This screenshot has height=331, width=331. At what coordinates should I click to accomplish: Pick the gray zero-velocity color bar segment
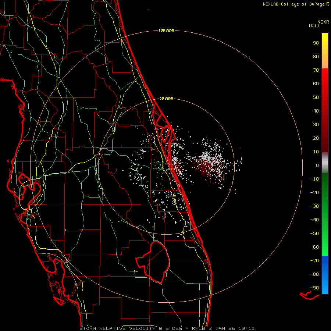tap(325, 163)
